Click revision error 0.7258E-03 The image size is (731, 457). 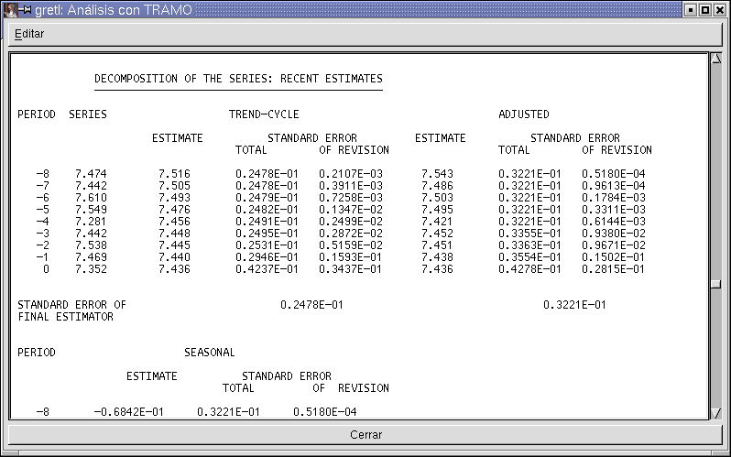351,198
